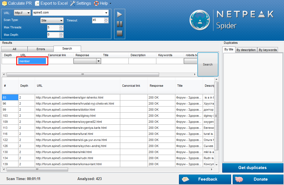284x185 pixels.
Task: Click the Description search filter field
Action: click(x=142, y=61)
